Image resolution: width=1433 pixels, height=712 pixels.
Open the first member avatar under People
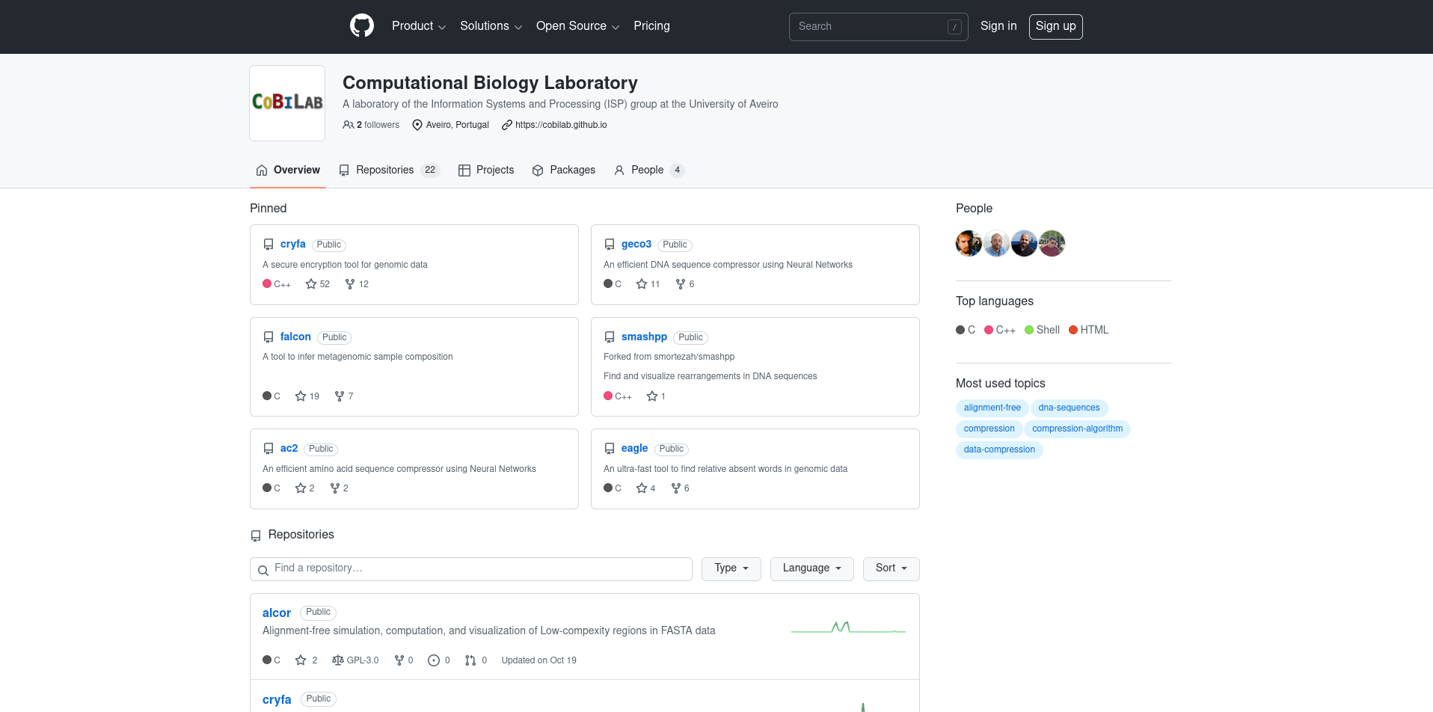coord(969,244)
